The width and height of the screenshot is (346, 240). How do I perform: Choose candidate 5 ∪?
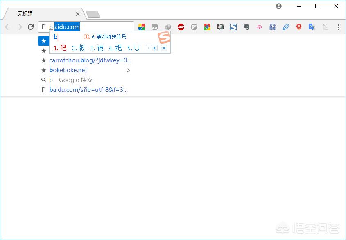point(133,48)
